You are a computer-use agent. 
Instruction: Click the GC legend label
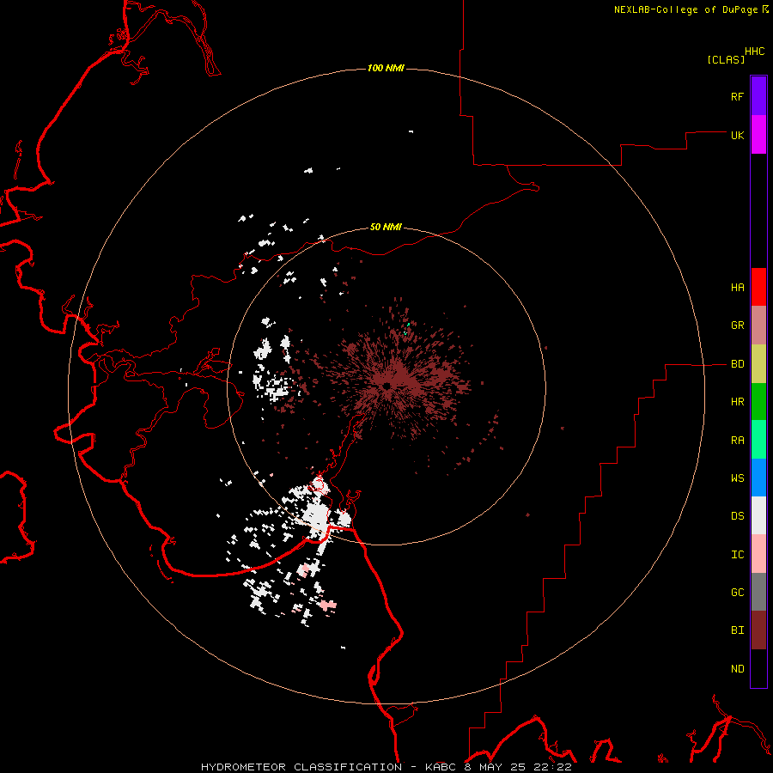[x=737, y=593]
